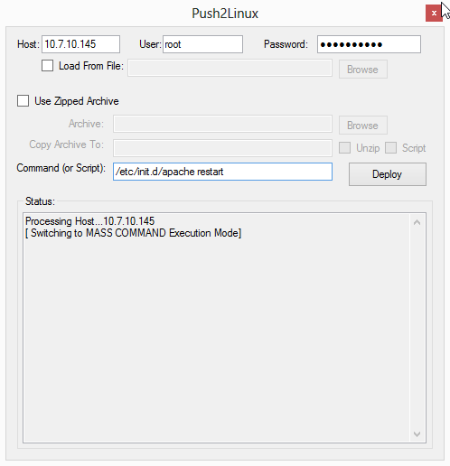This screenshot has width=450, height=466.
Task: Close the Push2Linux window
Action: point(434,14)
